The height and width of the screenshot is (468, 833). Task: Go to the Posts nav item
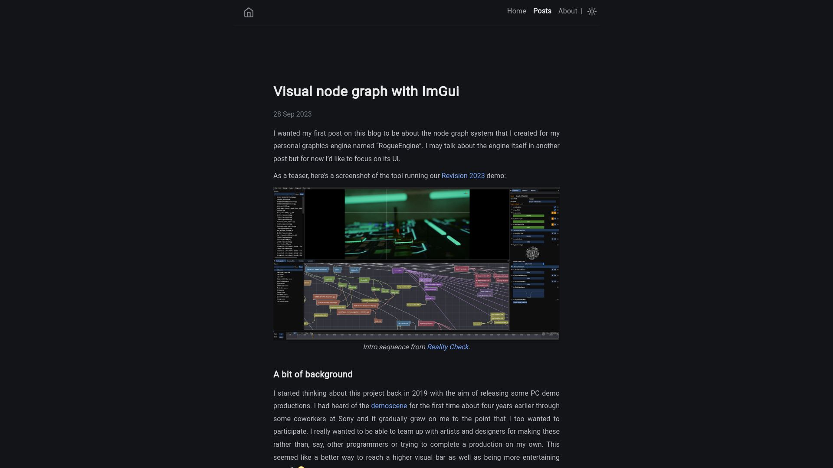(x=542, y=11)
